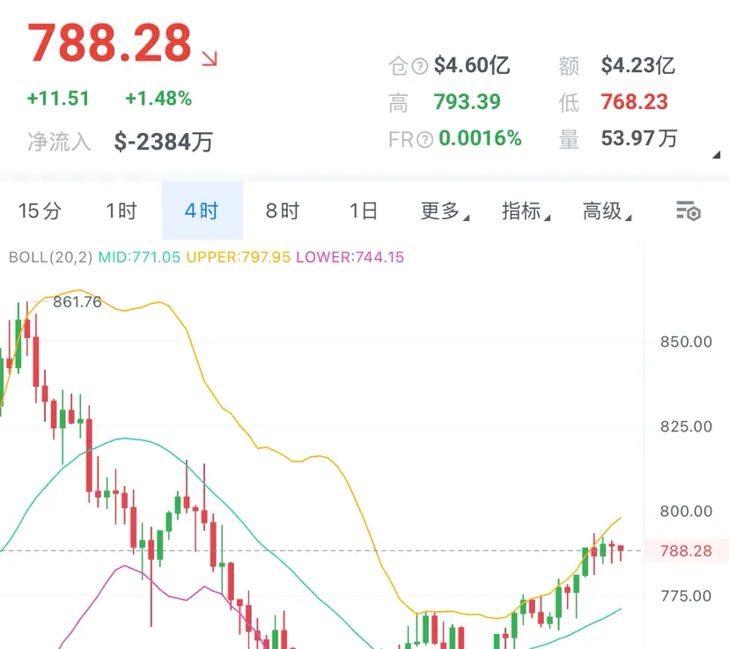Open the chart settings icon

pos(688,210)
